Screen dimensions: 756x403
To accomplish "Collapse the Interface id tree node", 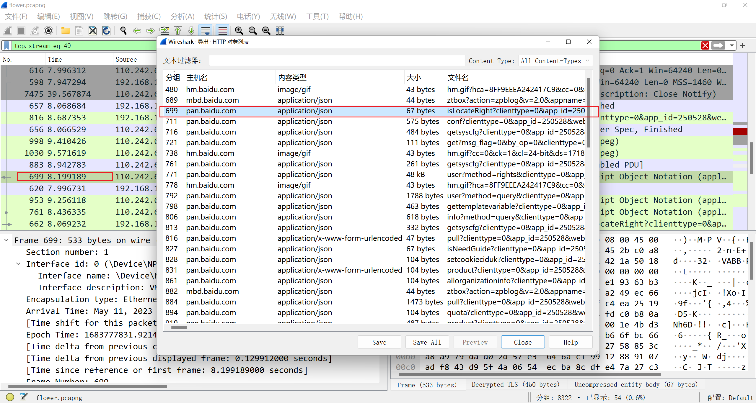I will click(18, 264).
